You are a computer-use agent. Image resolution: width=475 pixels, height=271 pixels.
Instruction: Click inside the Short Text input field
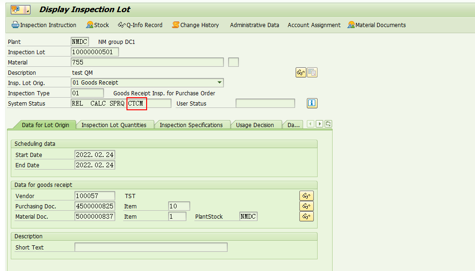pos(151,247)
